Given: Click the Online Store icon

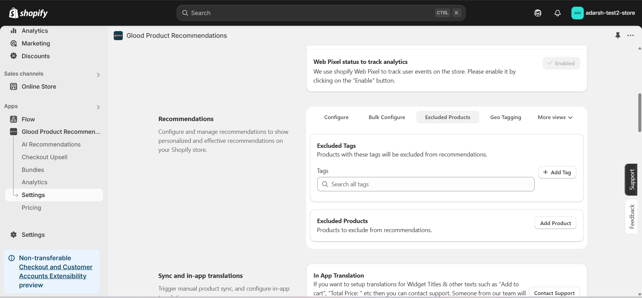Looking at the screenshot, I should 14,87.
